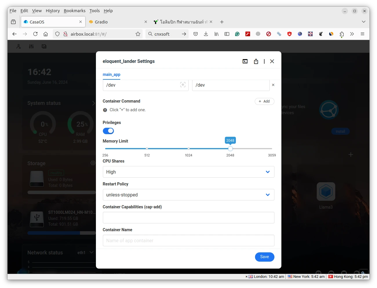The image size is (377, 288).
Task: Open the Help menu
Action: pos(108,11)
